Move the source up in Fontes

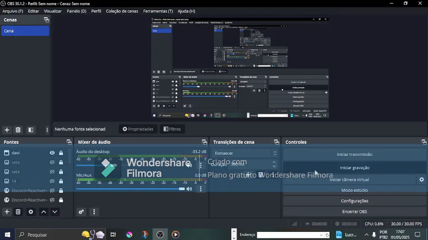point(44,212)
